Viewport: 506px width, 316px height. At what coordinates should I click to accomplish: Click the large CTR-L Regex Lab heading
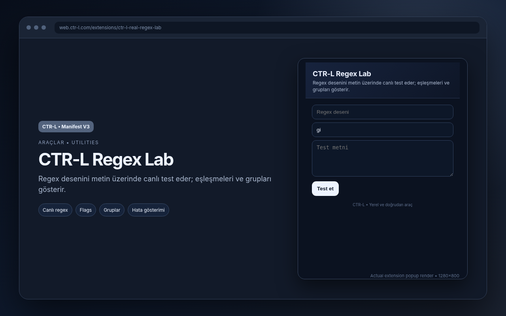click(x=106, y=159)
